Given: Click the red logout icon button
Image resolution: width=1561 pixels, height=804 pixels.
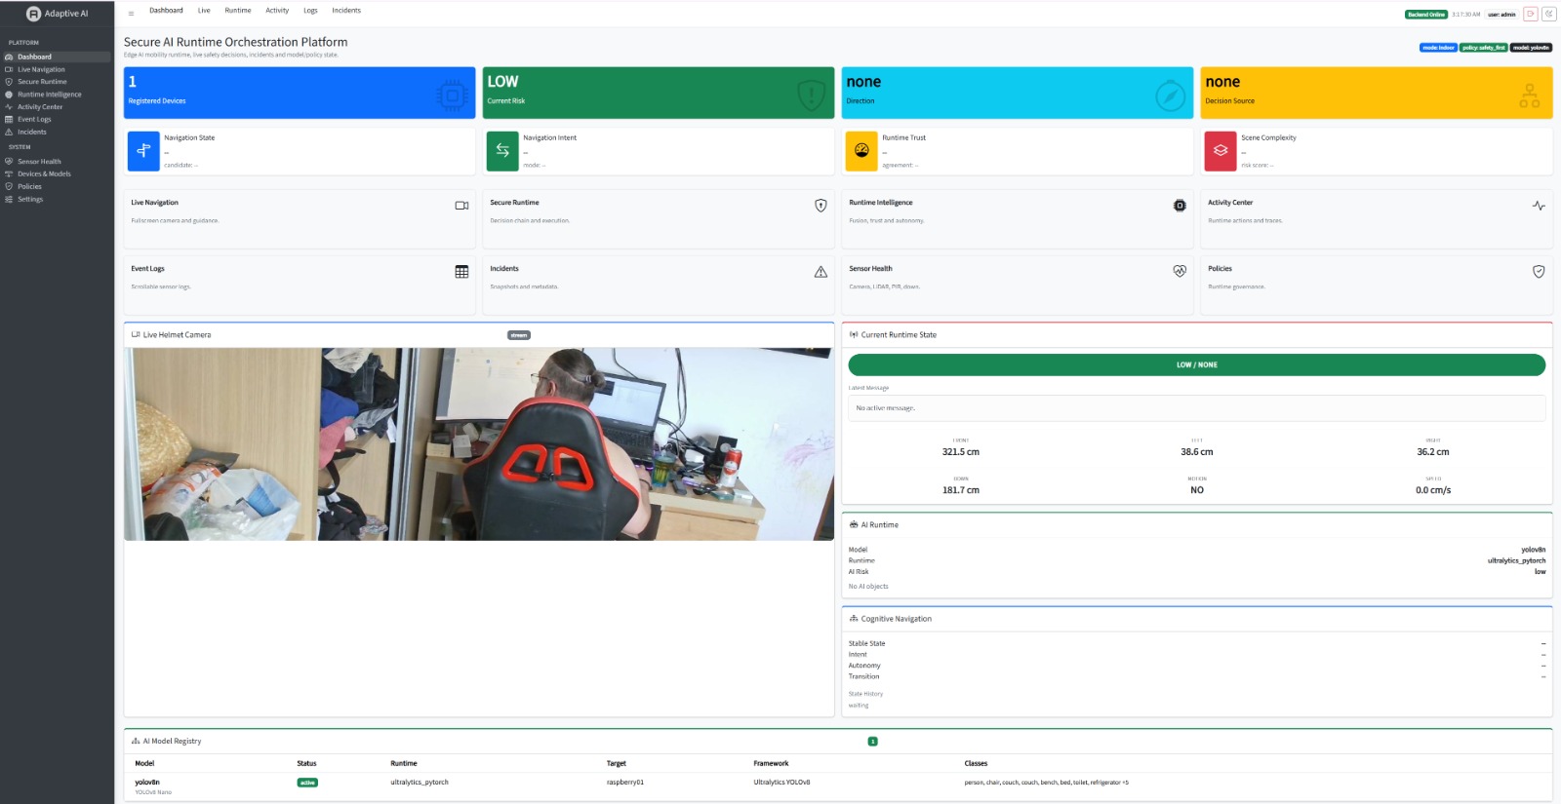Looking at the screenshot, I should pos(1531,14).
